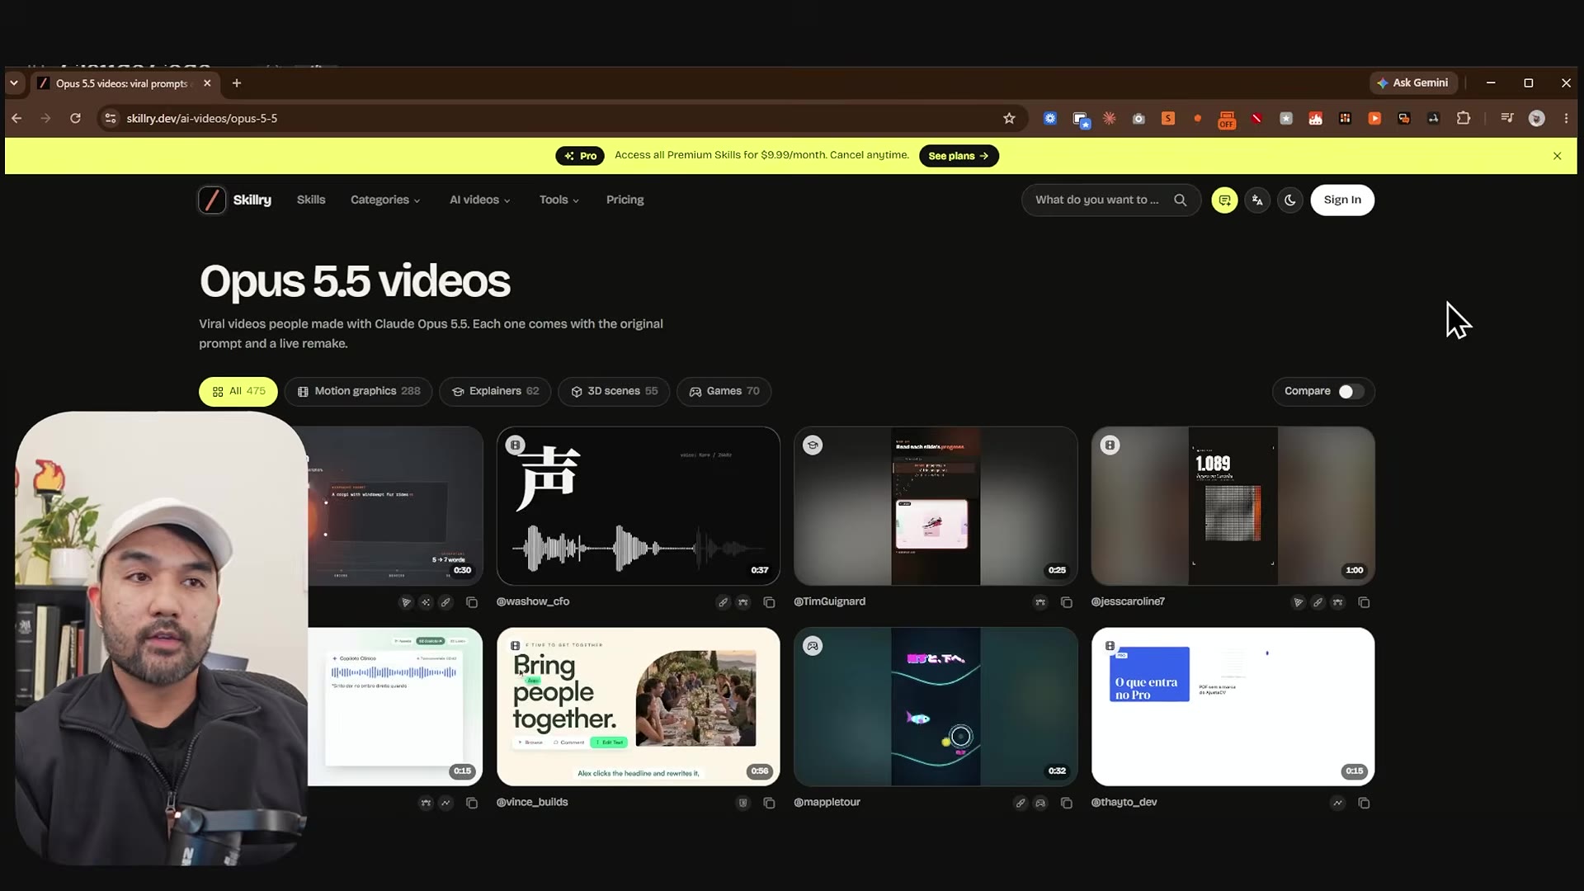
Task: Copy prompt icon for @thayto_dev card
Action: [1364, 803]
